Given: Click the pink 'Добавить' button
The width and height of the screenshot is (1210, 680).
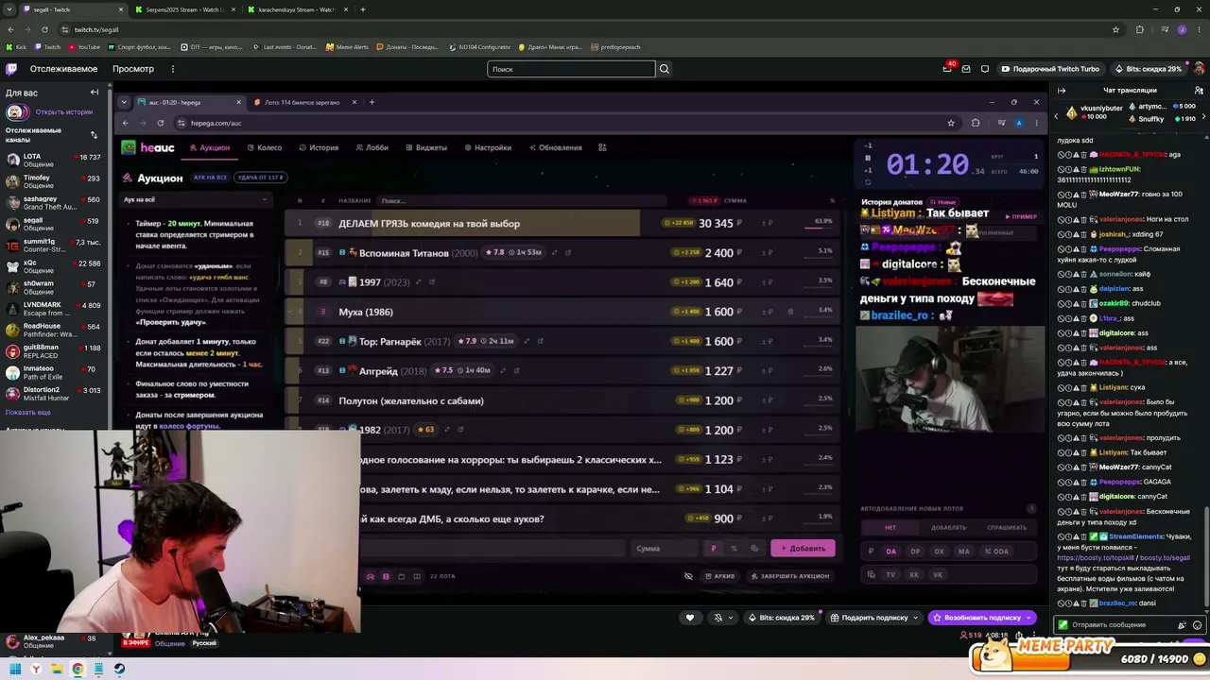Looking at the screenshot, I should click(x=803, y=548).
